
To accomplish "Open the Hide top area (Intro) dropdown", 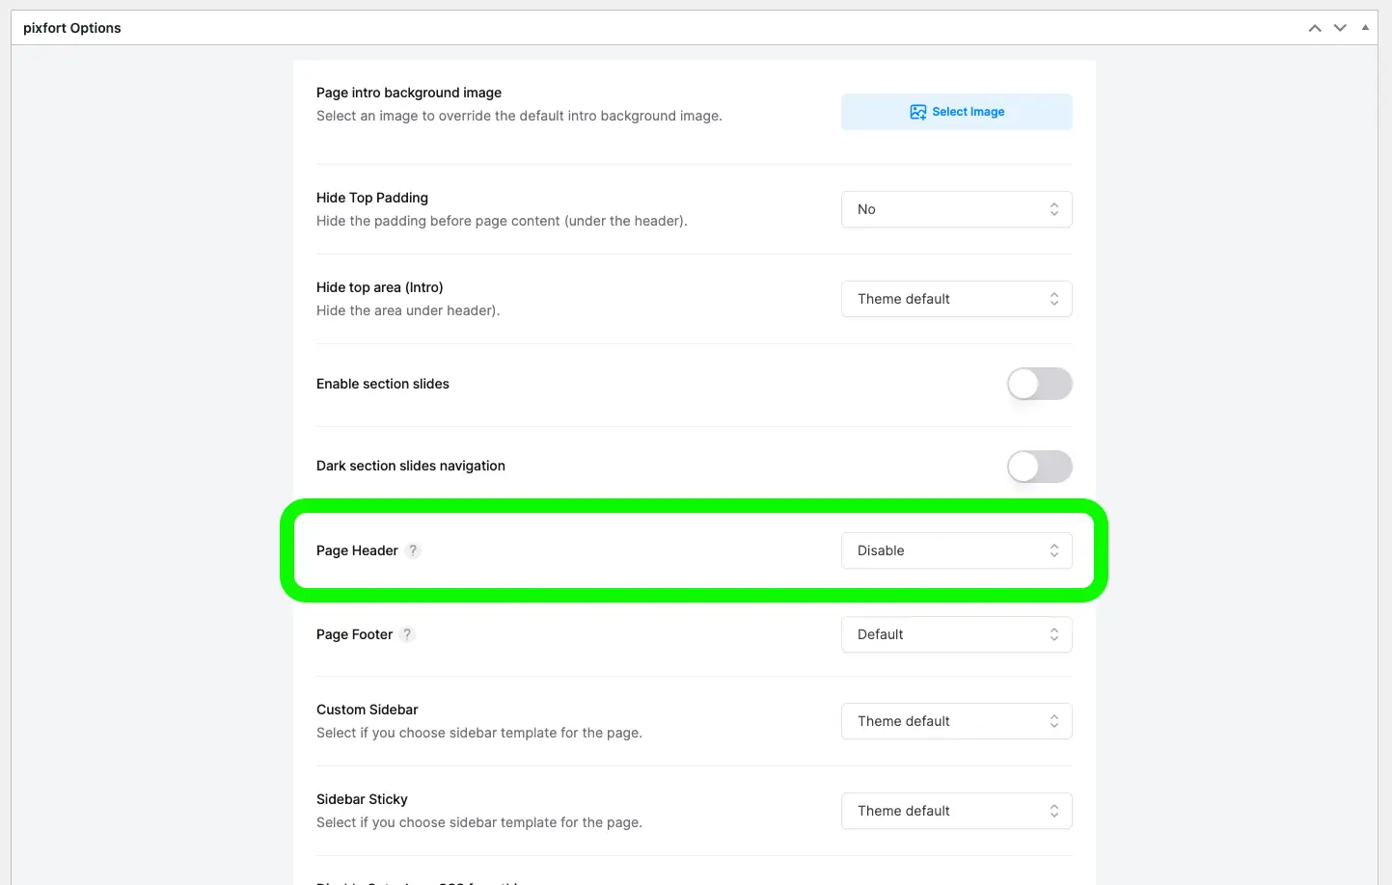I will tap(956, 299).
